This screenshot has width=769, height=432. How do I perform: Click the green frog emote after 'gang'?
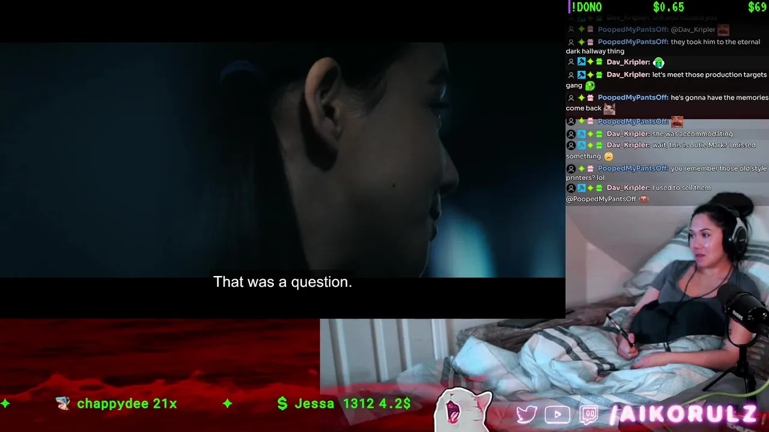[x=590, y=86]
